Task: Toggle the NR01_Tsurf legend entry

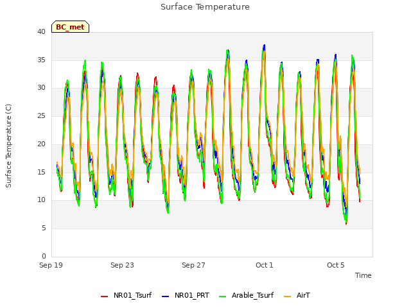Action: (126, 295)
